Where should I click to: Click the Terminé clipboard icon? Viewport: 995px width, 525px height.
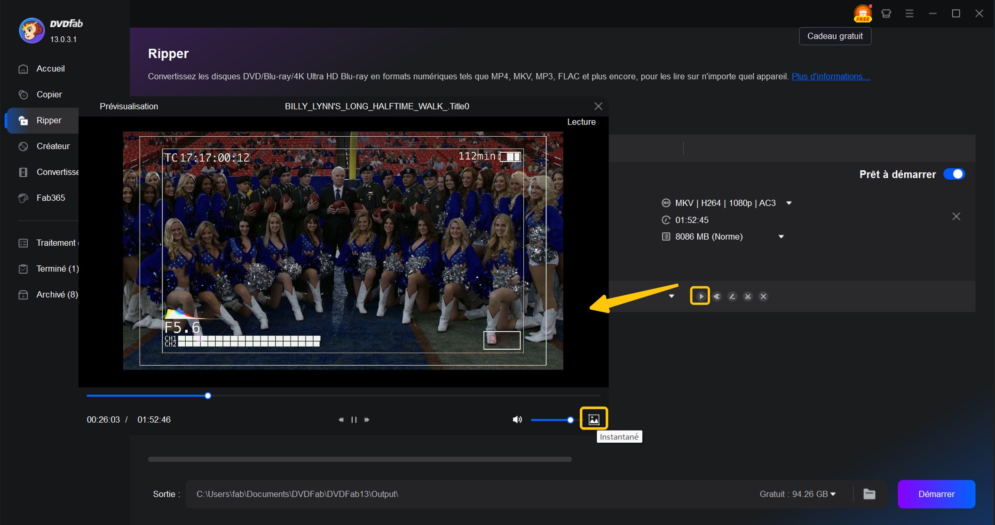[23, 269]
